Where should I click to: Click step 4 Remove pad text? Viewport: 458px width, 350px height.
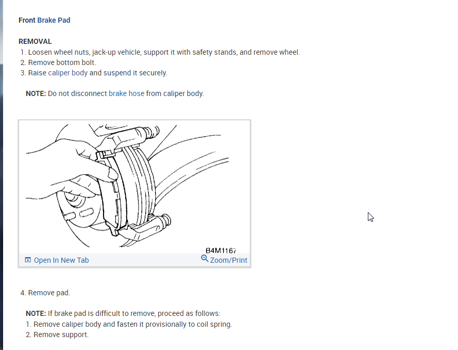[45, 293]
